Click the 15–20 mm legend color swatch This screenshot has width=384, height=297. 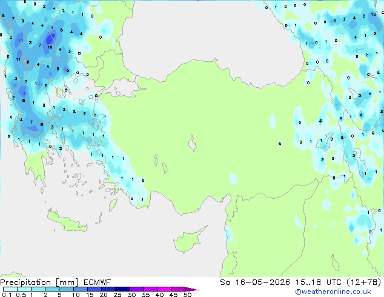click(94, 289)
